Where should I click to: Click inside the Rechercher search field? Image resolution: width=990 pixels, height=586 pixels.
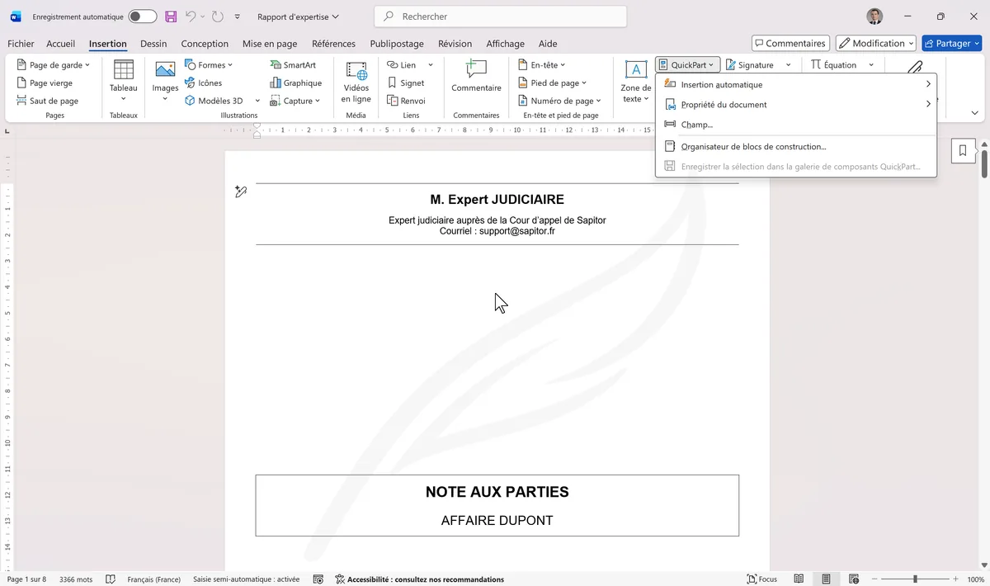pyautogui.click(x=501, y=16)
